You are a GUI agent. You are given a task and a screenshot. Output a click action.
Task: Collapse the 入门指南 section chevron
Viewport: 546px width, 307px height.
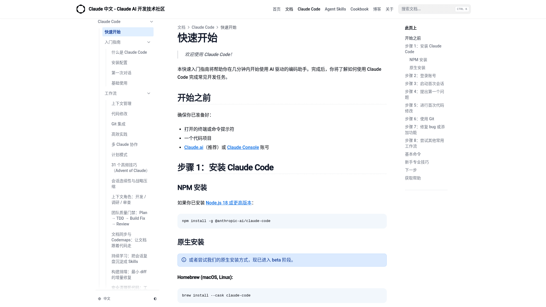pyautogui.click(x=149, y=42)
